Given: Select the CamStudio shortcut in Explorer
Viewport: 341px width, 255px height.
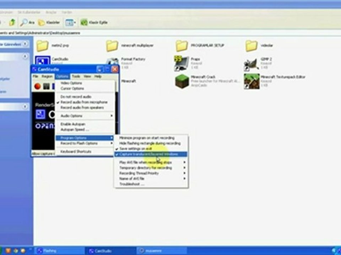Looking at the screenshot, I should point(52,60).
